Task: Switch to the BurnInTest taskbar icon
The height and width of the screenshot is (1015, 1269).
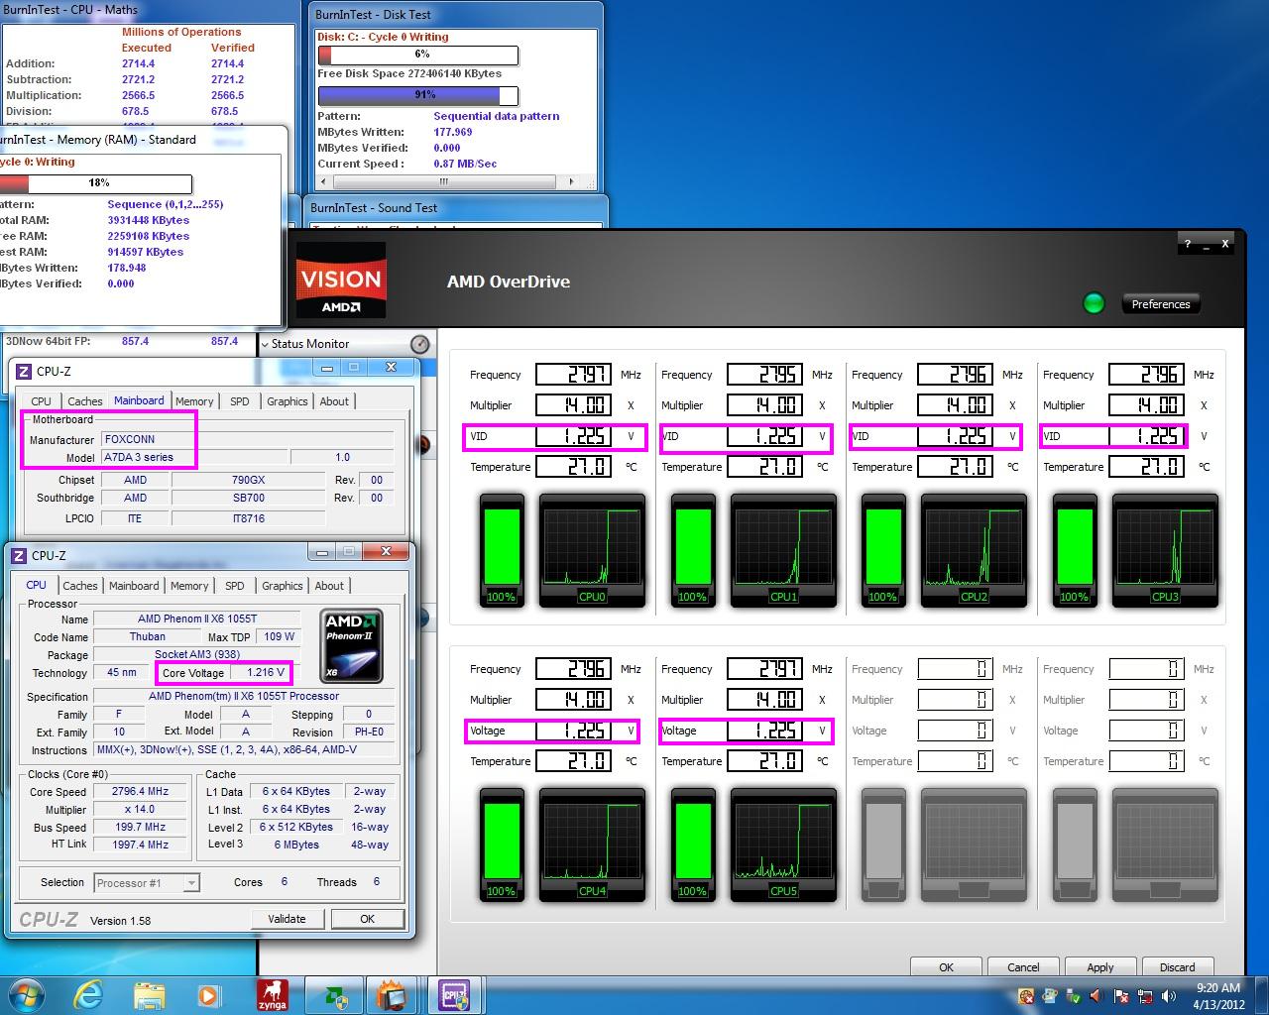Action: pos(393,995)
